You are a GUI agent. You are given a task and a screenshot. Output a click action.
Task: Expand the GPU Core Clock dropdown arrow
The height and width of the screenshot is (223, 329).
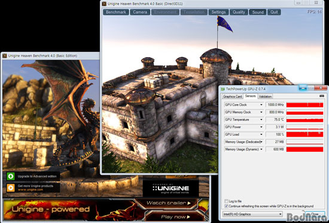(x=261, y=104)
